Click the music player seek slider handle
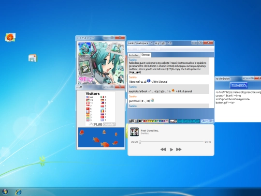This screenshot has height=196, width=261. pyautogui.click(x=140, y=142)
